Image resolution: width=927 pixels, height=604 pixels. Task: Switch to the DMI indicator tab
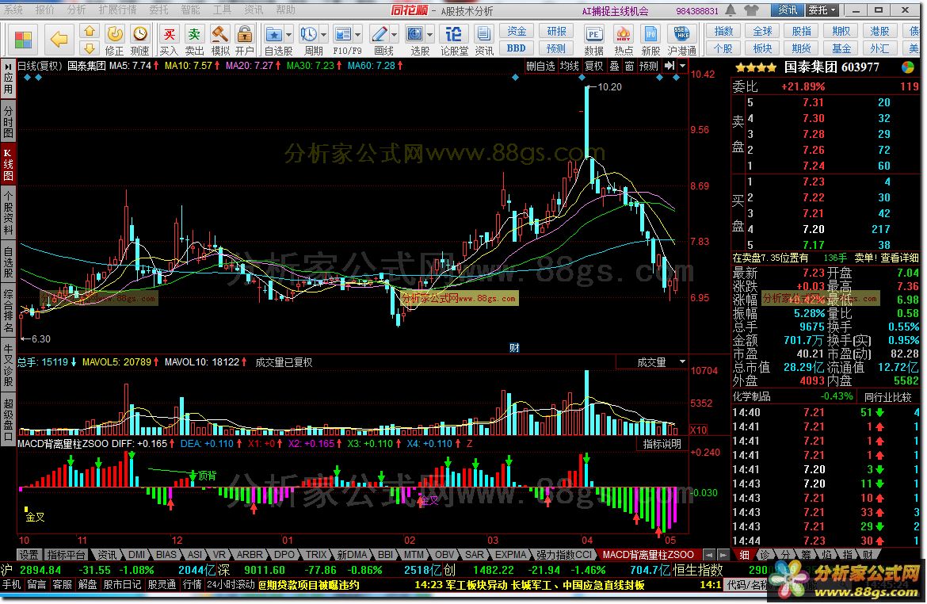(136, 555)
